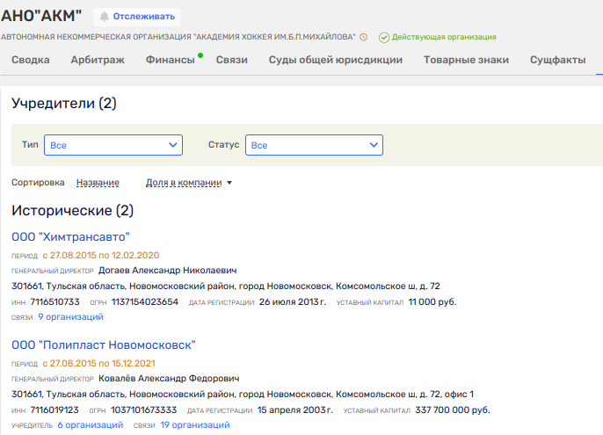The height and width of the screenshot is (435, 603).
Task: Click the orange clock icon after organization name
Action: (363, 37)
